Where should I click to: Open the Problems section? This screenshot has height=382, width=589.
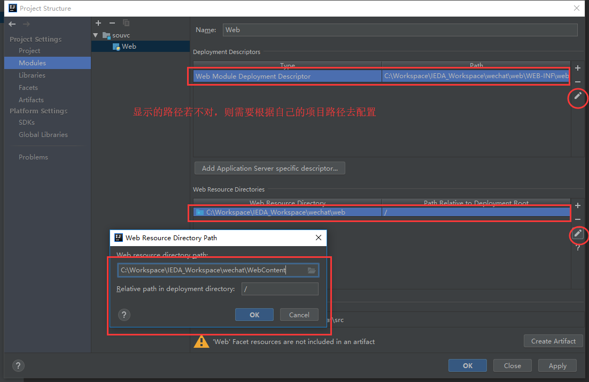tap(34, 157)
